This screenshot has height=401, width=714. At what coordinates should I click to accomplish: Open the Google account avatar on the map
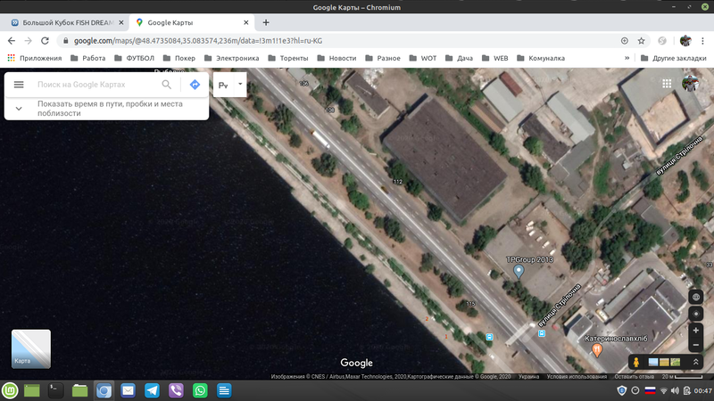click(690, 84)
